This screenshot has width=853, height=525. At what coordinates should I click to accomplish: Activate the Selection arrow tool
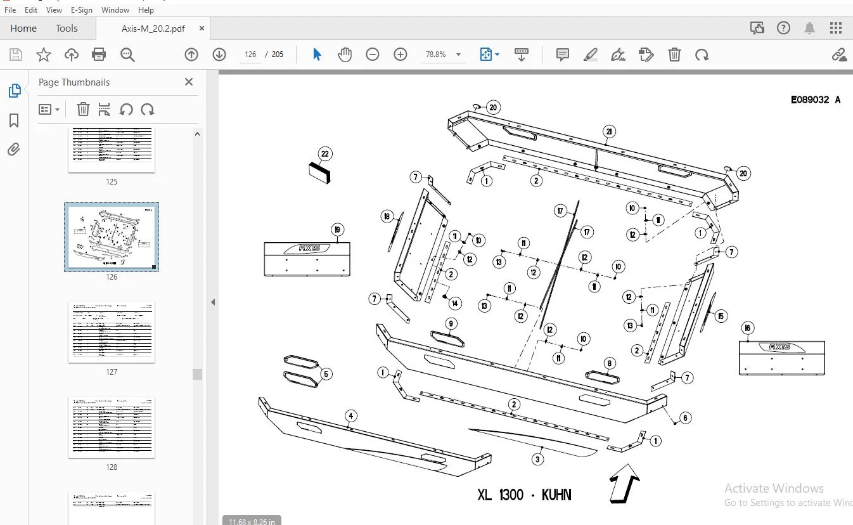[x=317, y=55]
